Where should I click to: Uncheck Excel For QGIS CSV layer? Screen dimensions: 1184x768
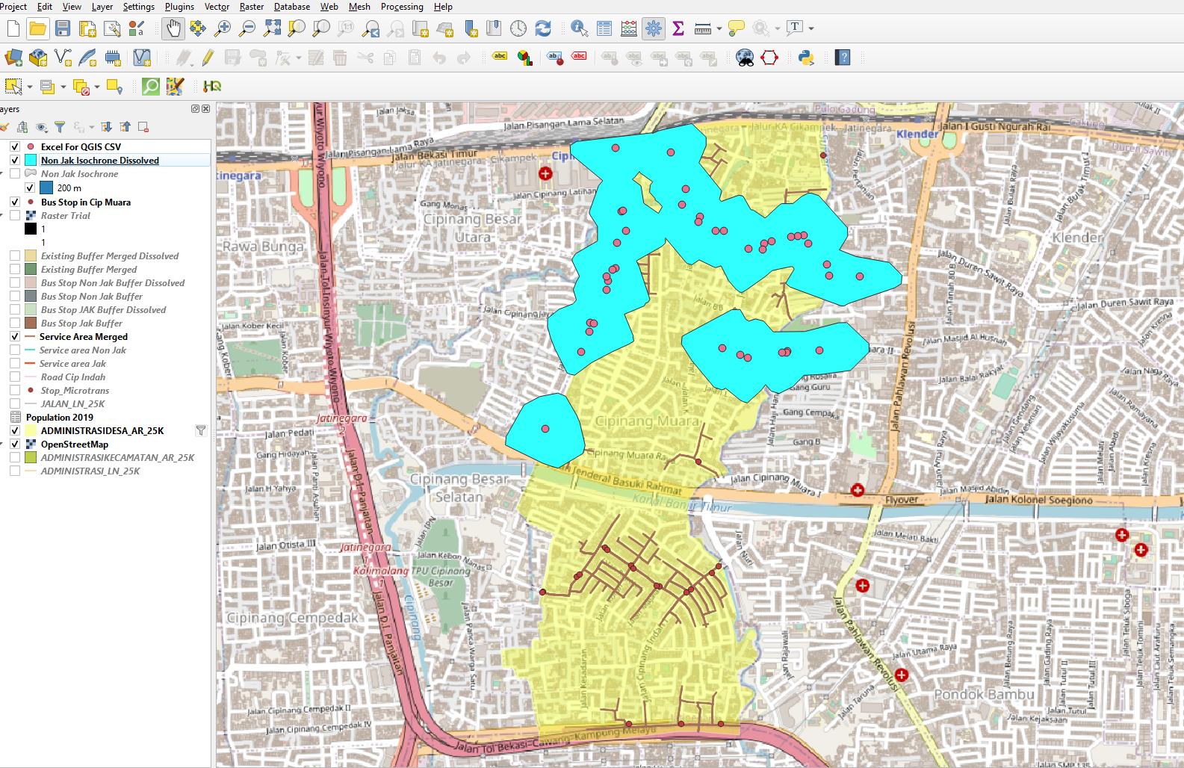[15, 147]
